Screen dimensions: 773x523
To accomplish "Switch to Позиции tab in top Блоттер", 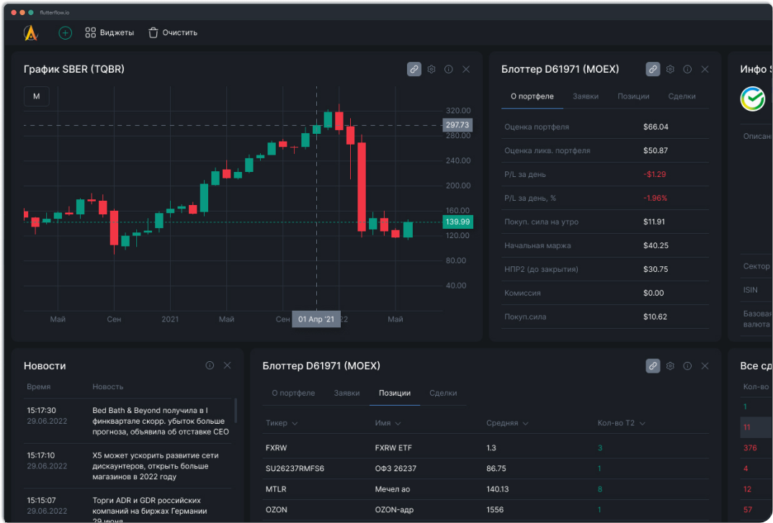I will (x=633, y=96).
